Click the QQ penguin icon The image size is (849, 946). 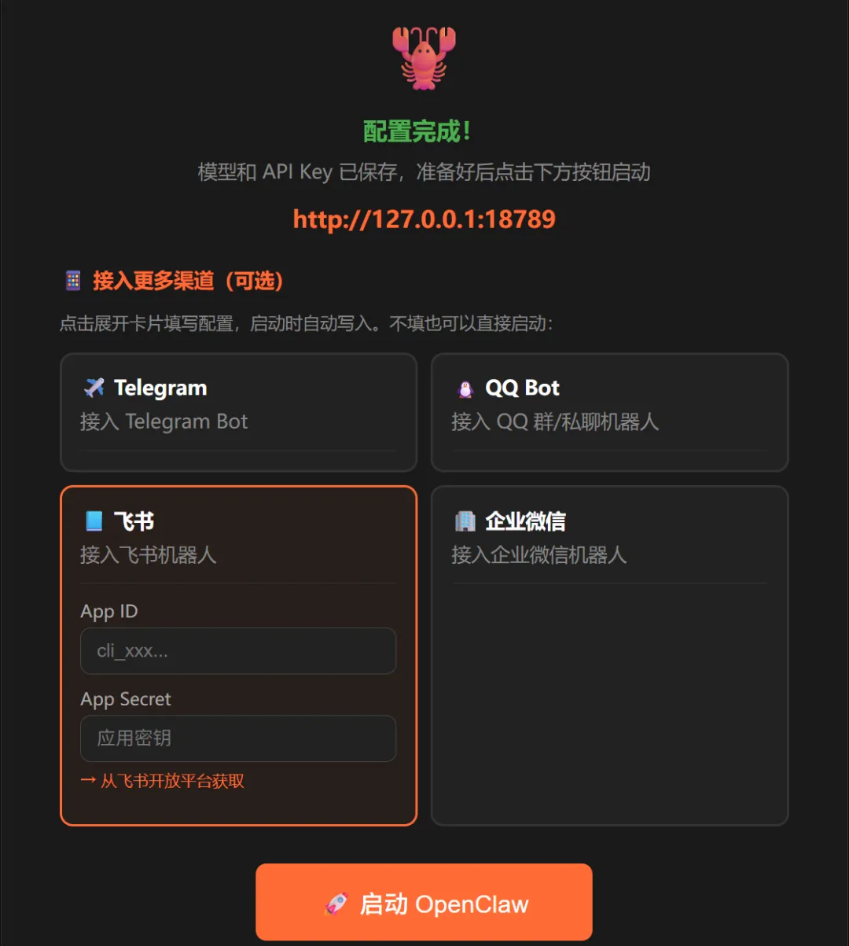click(465, 388)
